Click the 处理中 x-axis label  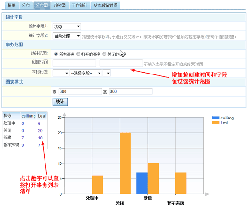point(92,198)
